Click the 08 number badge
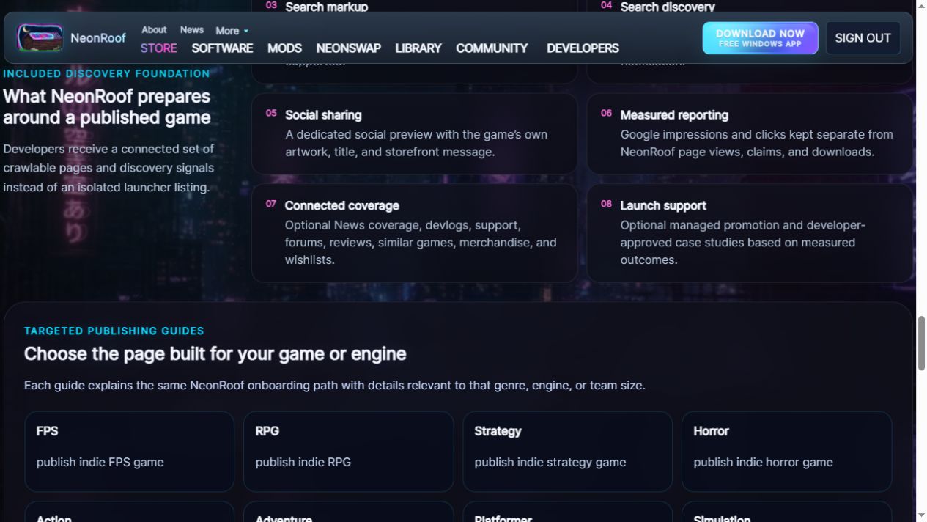 606,204
